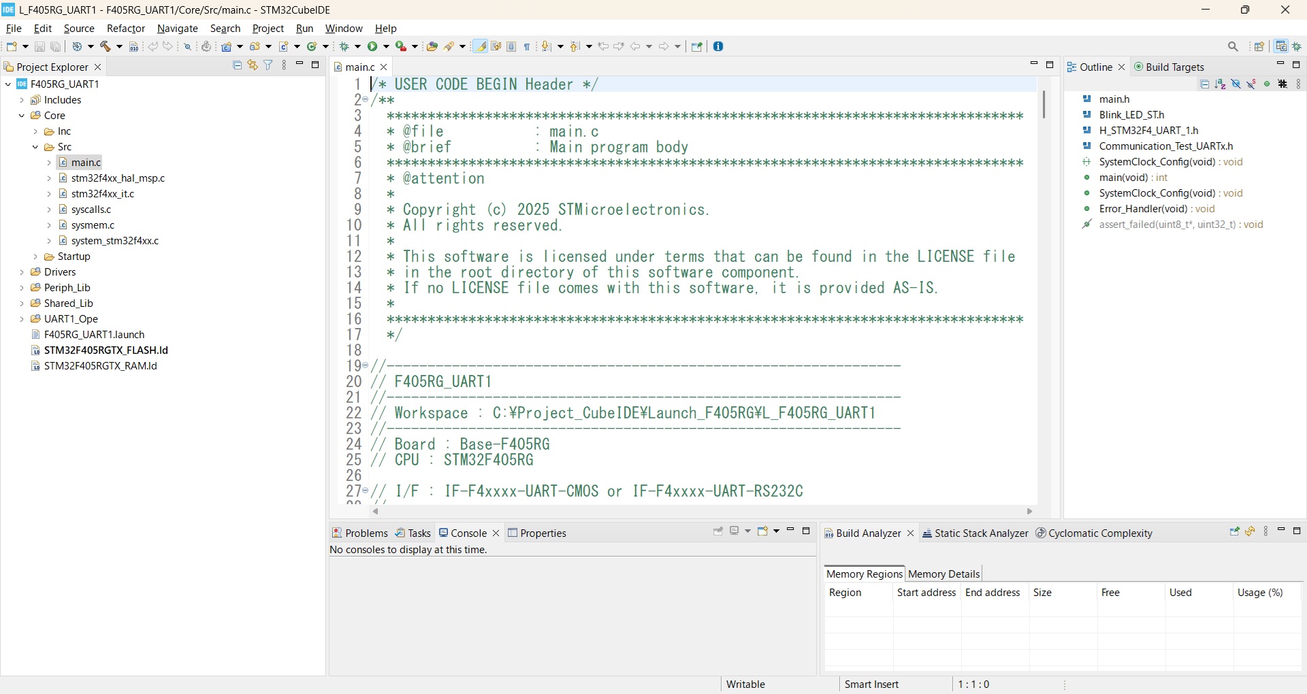
Task: Click the Save All toolbar icon
Action: pyautogui.click(x=57, y=46)
